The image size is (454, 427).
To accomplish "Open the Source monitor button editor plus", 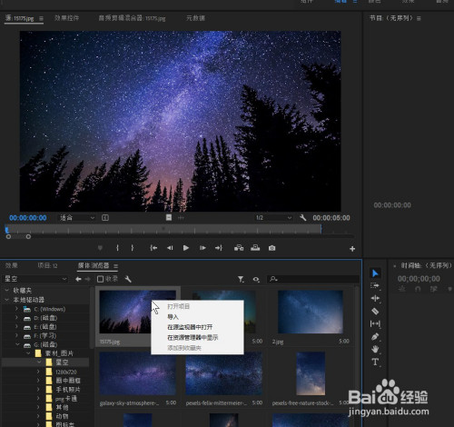I will (x=352, y=249).
